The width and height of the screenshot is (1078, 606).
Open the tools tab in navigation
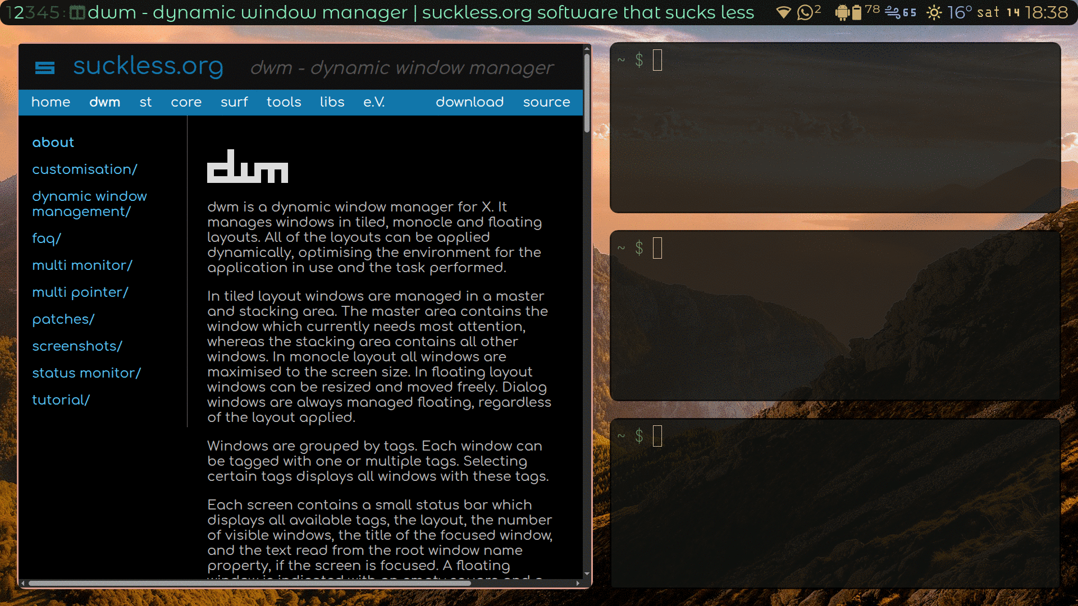click(284, 102)
